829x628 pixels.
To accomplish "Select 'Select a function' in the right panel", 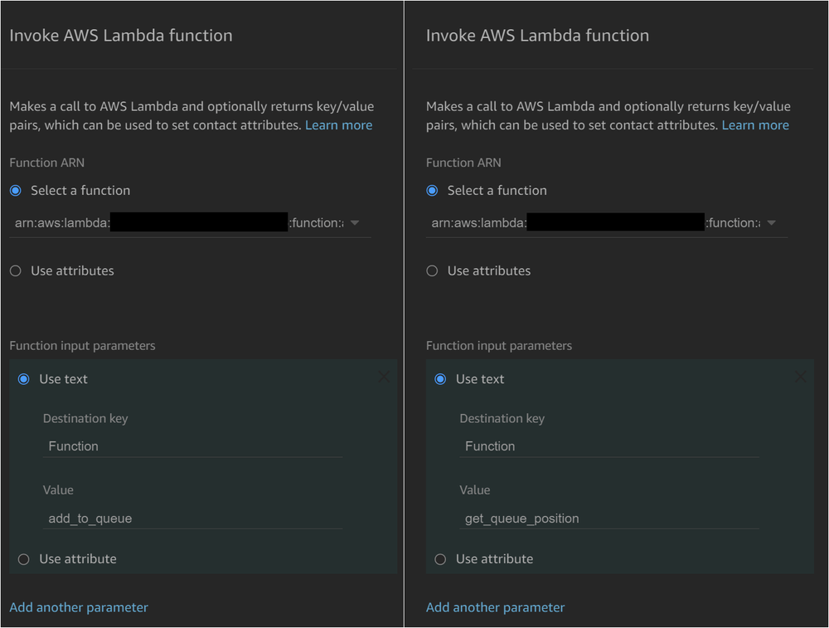I will point(431,190).
